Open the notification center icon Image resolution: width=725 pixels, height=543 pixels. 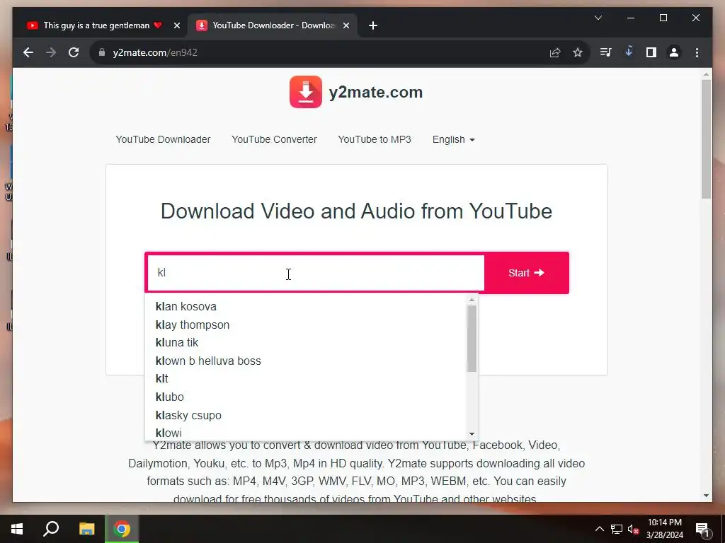coord(702,529)
